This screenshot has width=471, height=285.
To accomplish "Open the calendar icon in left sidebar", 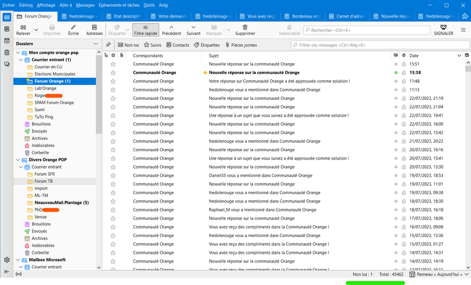I will pos(7,41).
